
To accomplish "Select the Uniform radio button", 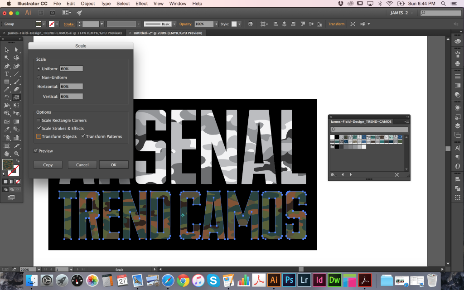I will [39, 69].
